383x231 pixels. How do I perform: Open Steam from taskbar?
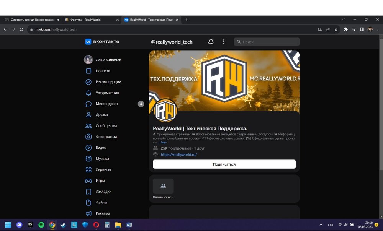click(63, 224)
